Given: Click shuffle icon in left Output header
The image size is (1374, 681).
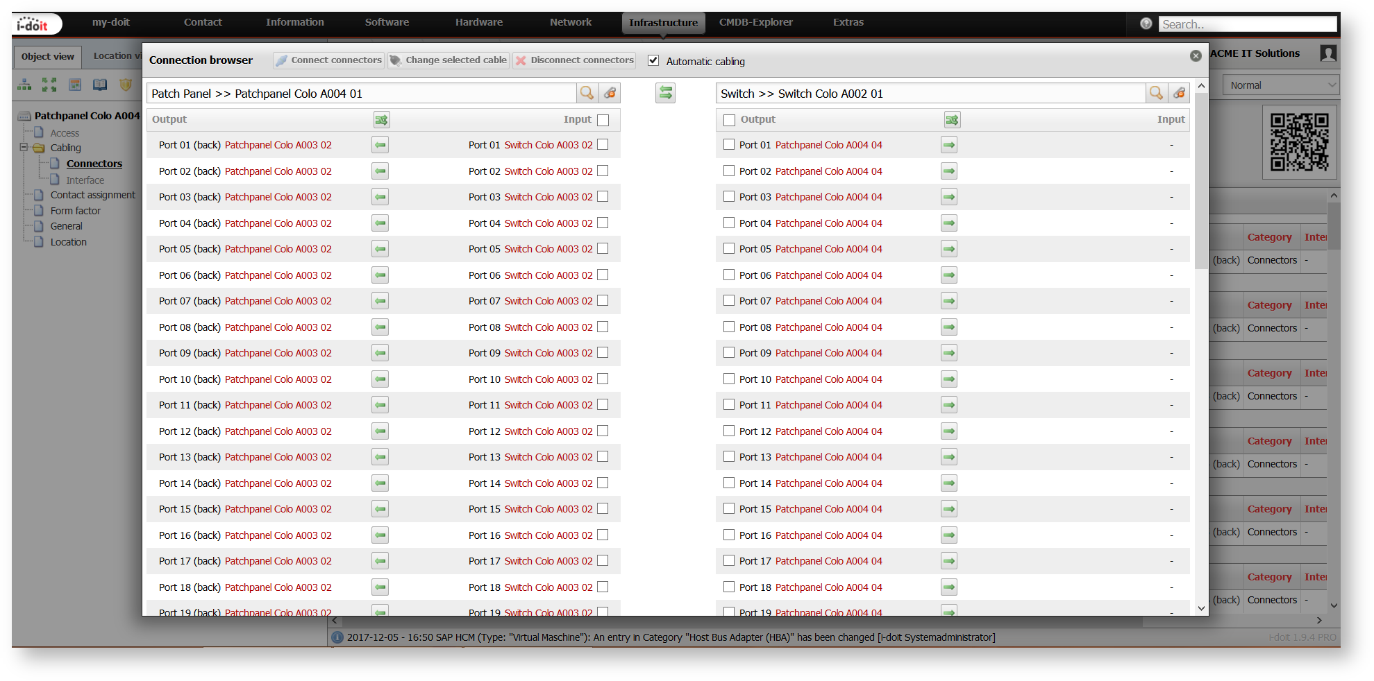Looking at the screenshot, I should click(x=381, y=120).
